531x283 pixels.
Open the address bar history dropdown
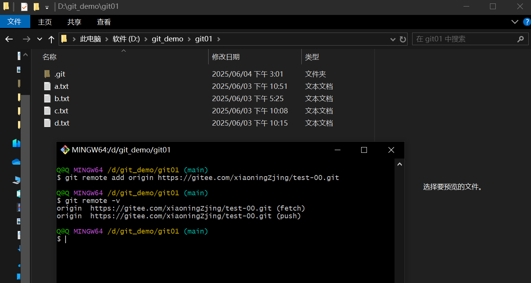[393, 39]
